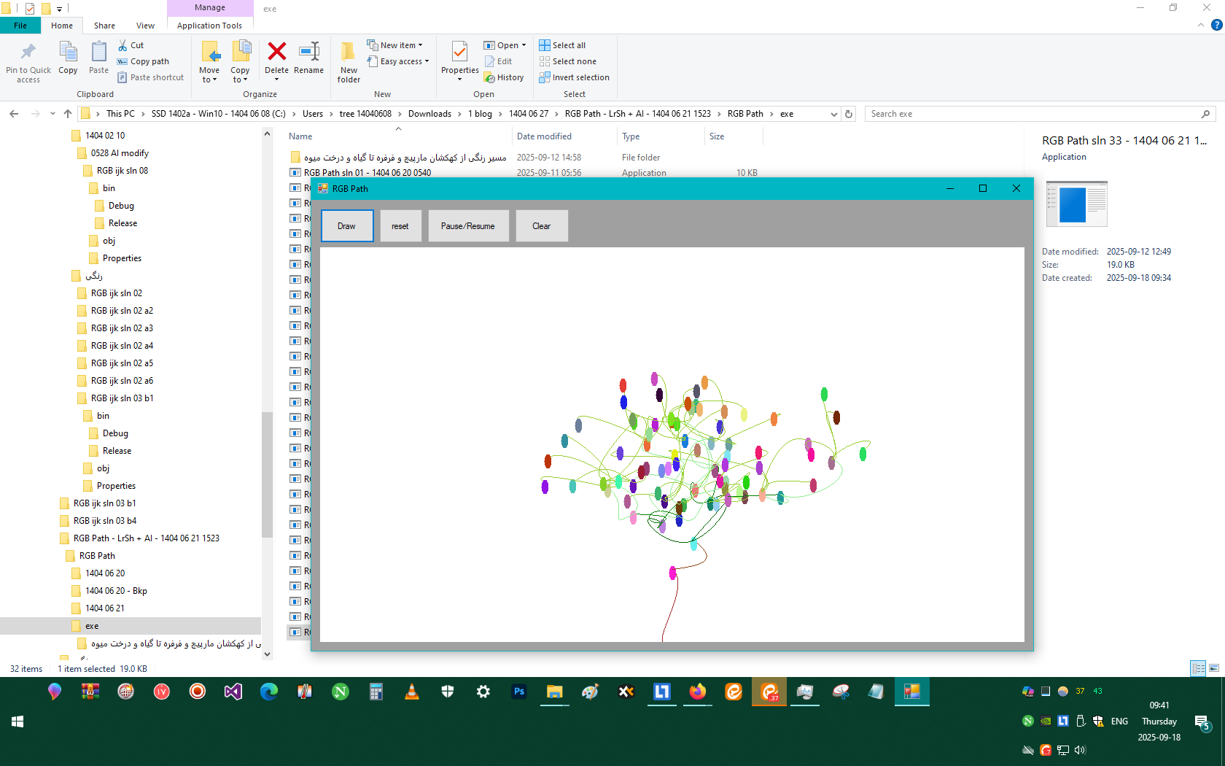This screenshot has width=1225, height=766.
Task: Refresh the current folder path
Action: 849,114
